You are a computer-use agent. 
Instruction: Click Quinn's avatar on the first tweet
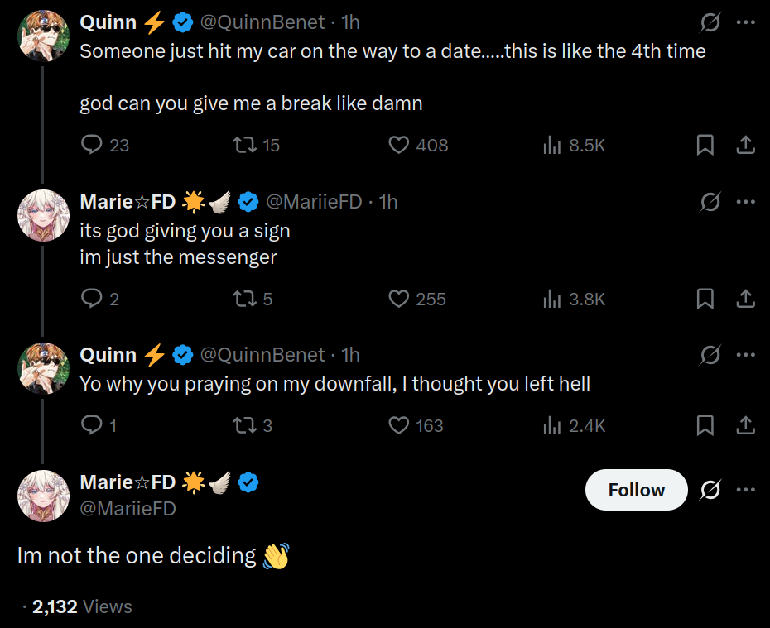click(43, 36)
